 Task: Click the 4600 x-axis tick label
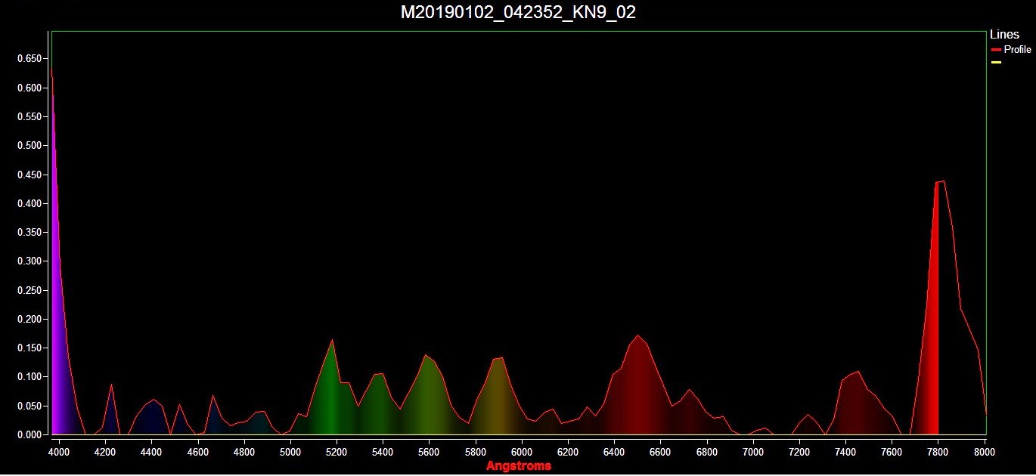tap(198, 452)
